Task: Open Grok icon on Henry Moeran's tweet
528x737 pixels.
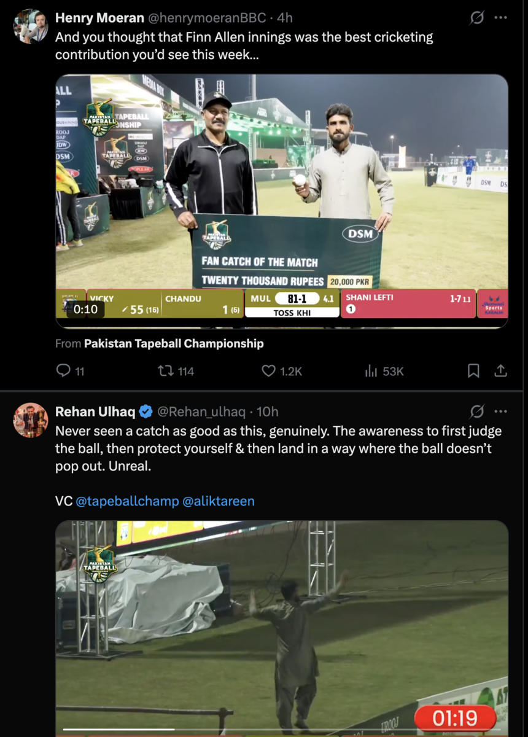Action: click(477, 18)
